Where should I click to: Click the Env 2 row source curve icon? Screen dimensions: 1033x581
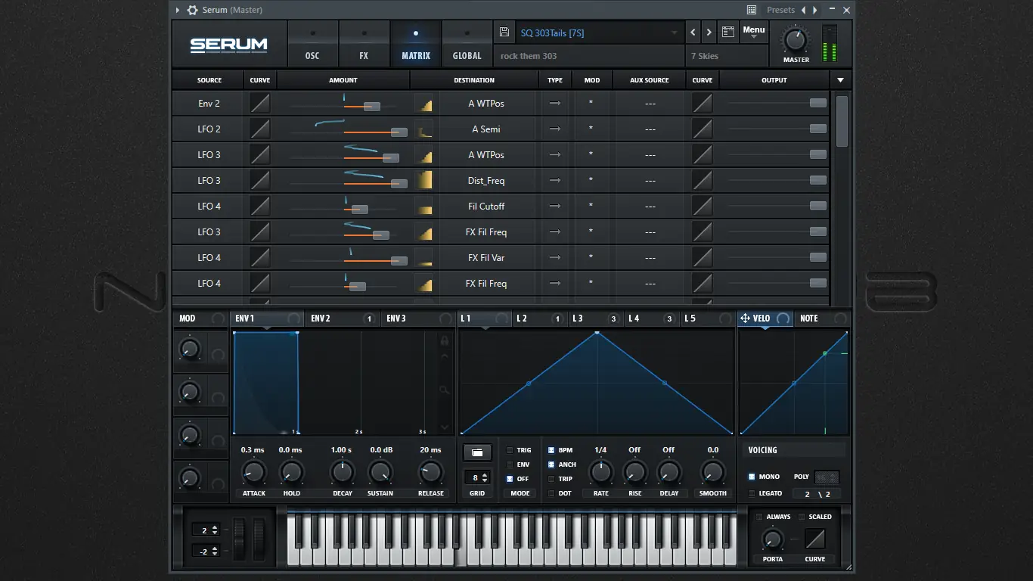tap(260, 104)
